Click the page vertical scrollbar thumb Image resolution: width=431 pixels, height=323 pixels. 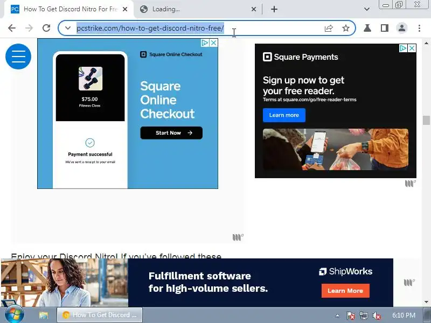[x=426, y=120]
